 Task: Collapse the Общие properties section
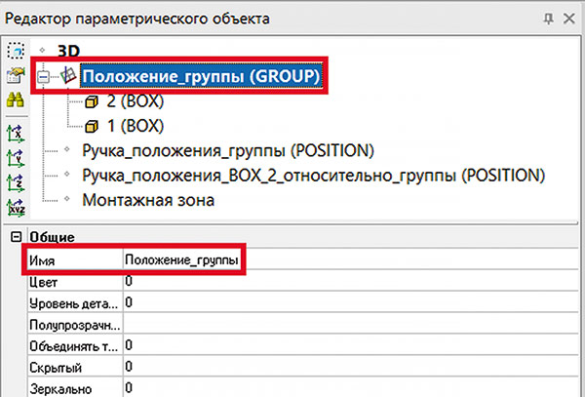point(16,237)
